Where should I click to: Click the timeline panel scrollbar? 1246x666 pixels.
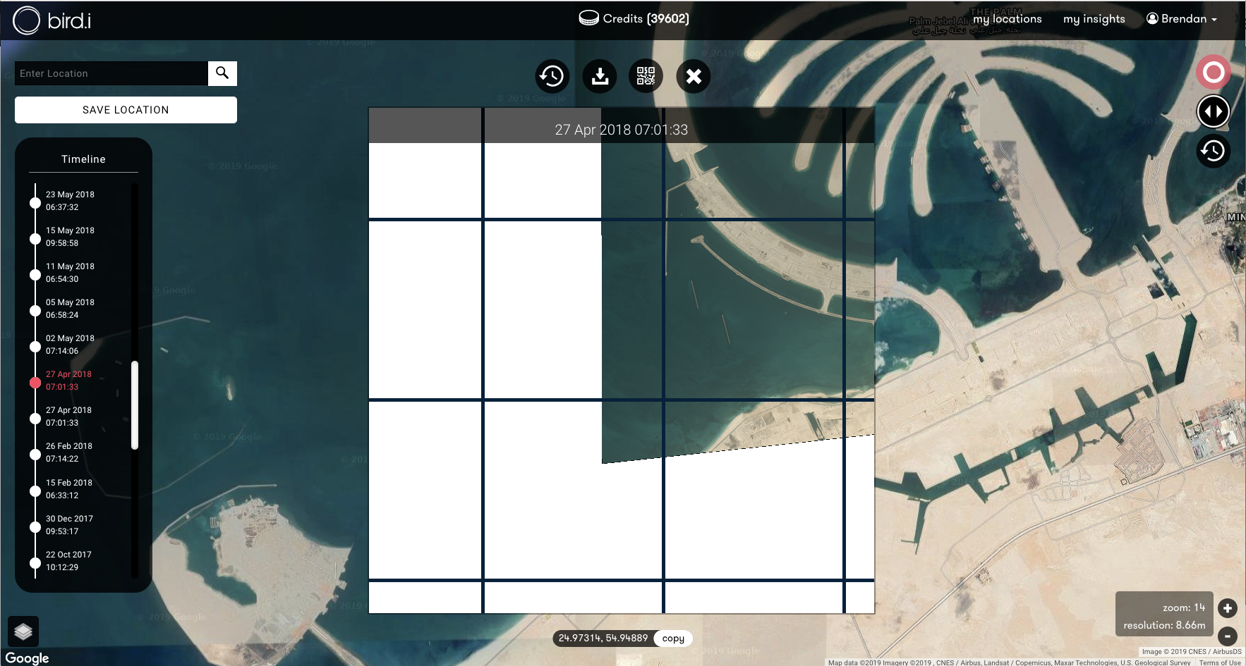click(135, 405)
